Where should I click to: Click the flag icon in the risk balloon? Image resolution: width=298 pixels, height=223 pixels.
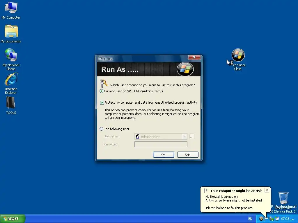[x=206, y=190]
